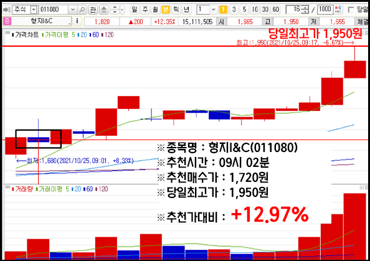This screenshot has height=261, width=370.
Task: Click the green 5 moving average legend
Action: coord(74,35)
